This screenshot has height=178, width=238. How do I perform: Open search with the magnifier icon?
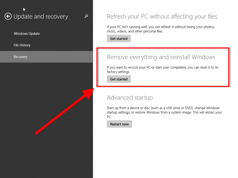coord(86,16)
